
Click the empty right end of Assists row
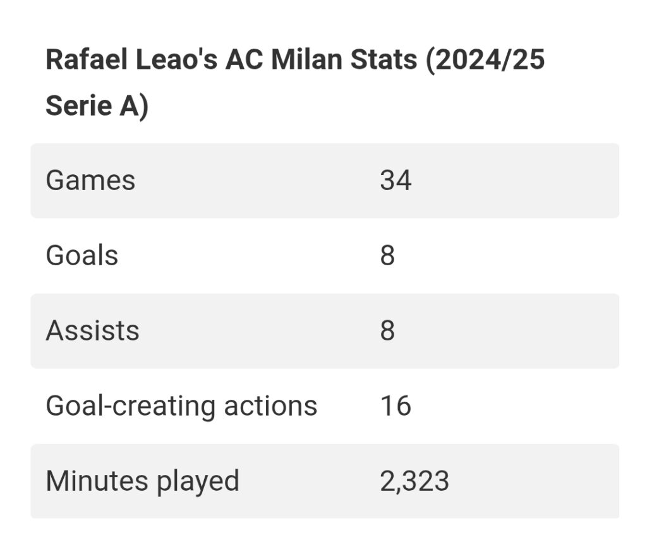click(569, 331)
